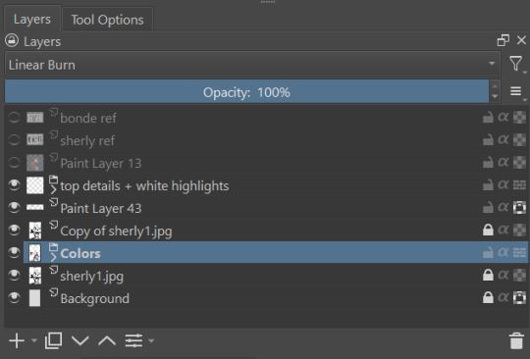Expand the Colors group layer
The height and width of the screenshot is (359, 530).
point(53,257)
